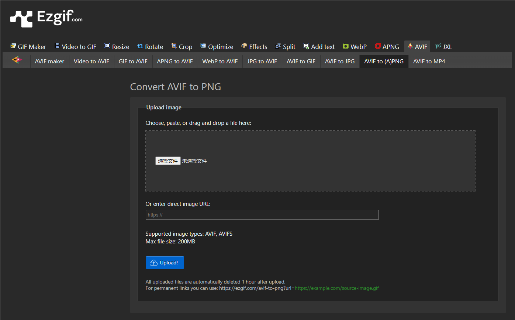Open GIF Maker tool
Viewport: 515px width, 320px height.
(x=28, y=47)
